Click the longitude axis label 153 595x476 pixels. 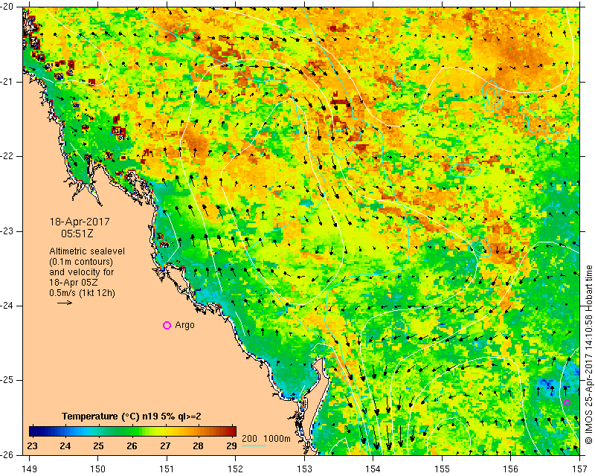tap(304, 469)
